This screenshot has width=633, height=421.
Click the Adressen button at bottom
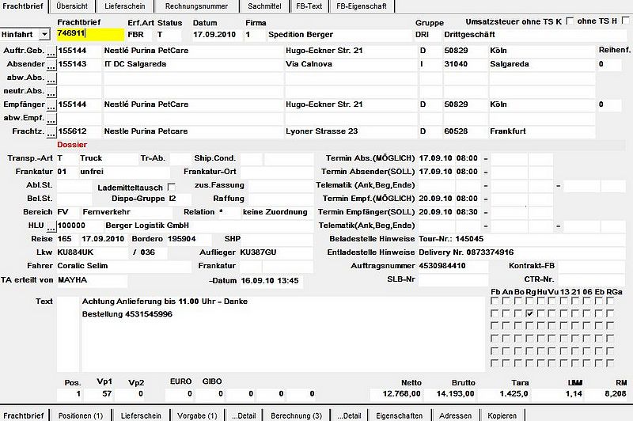click(456, 415)
